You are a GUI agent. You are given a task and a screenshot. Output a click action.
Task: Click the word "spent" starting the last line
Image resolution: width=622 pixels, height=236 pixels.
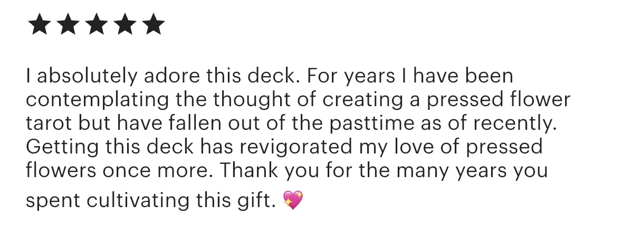(x=51, y=200)
